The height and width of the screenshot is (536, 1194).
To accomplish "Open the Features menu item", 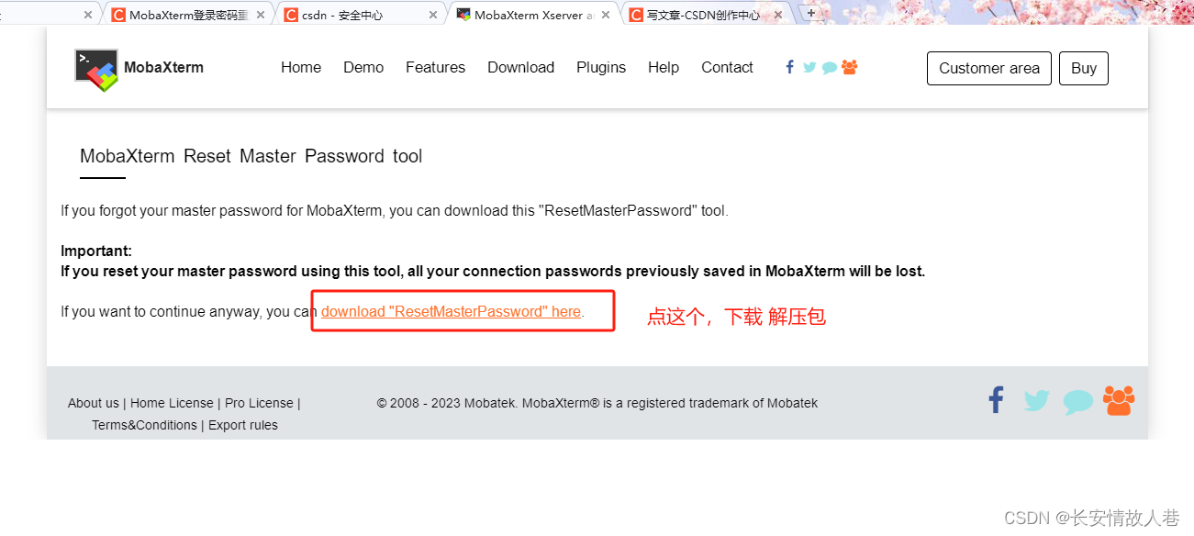I will click(435, 67).
